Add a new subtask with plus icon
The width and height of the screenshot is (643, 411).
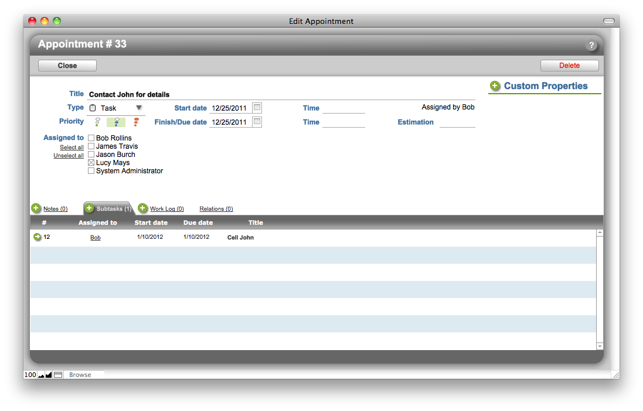coord(89,208)
